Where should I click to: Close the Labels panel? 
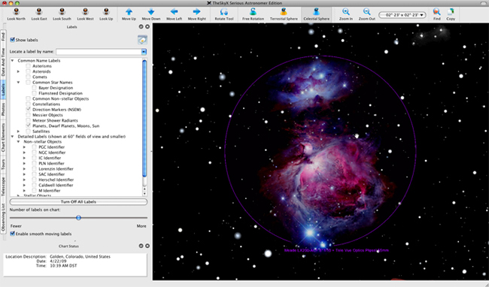147,27
